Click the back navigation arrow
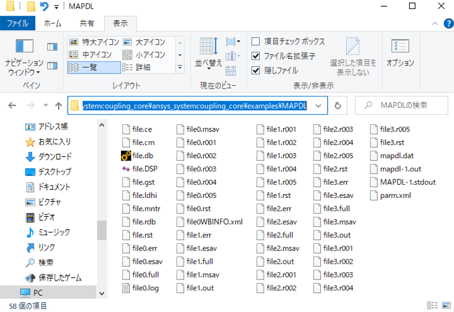 tap(12, 106)
